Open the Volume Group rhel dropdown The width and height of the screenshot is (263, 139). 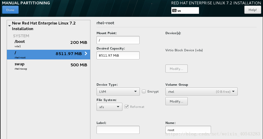point(202,92)
